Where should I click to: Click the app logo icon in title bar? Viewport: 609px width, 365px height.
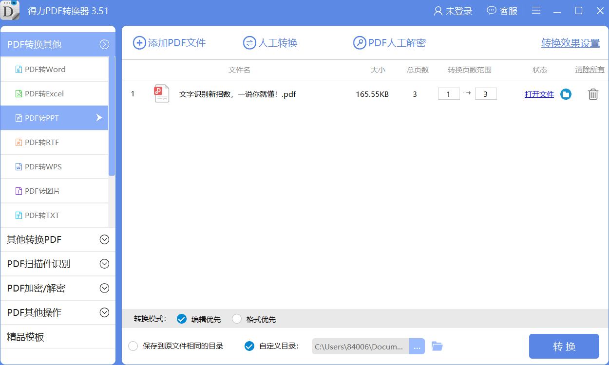click(10, 10)
